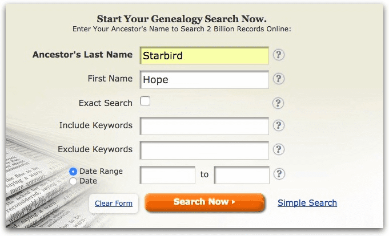Viewport: 389px width, 236px height.
Task: Focus the Include Keywords text box
Action: click(x=204, y=126)
